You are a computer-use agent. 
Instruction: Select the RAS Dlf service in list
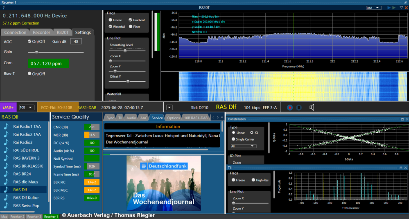23,190
